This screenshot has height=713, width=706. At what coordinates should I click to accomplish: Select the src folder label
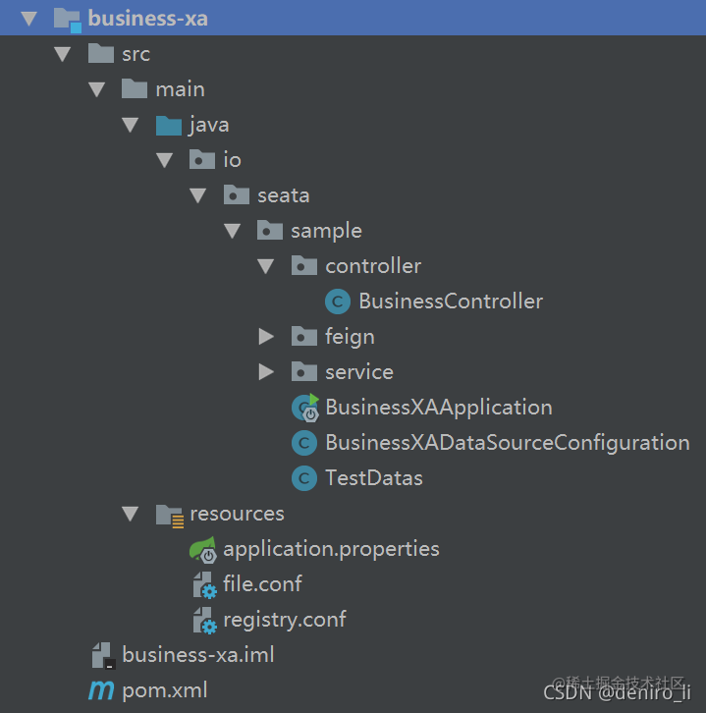pyautogui.click(x=136, y=54)
